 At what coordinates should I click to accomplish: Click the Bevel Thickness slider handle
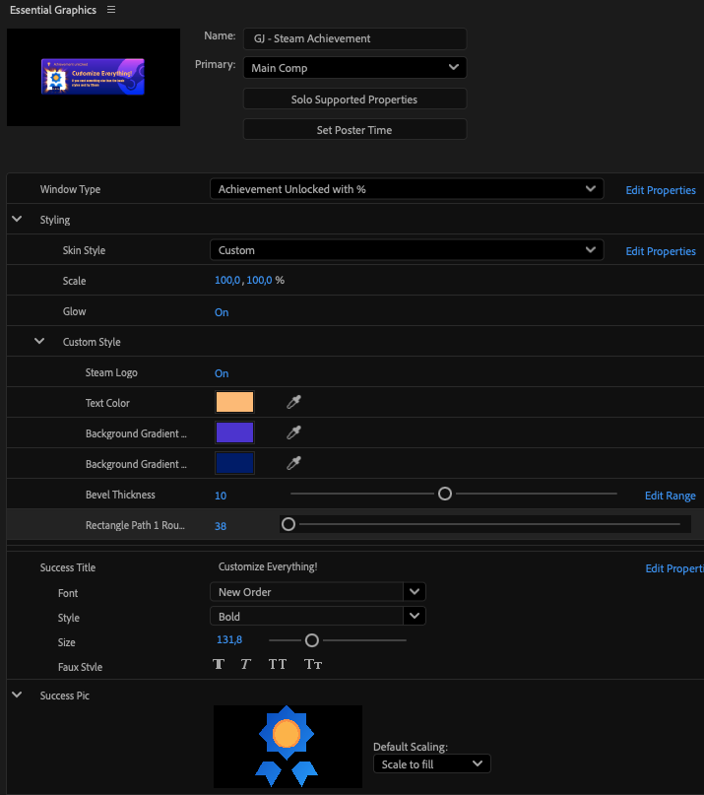coord(444,494)
